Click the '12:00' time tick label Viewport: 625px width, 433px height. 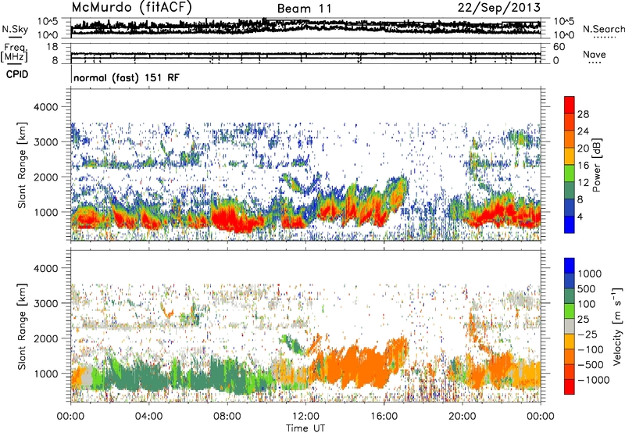(305, 417)
